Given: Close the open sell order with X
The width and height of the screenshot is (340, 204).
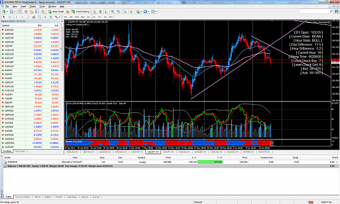Looking at the screenshot, I should (x=337, y=162).
